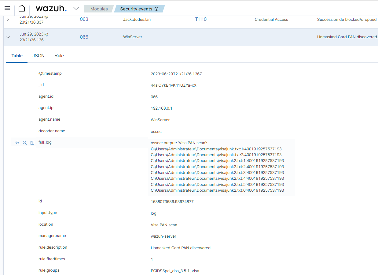Toggle full_log column in table
Screen dimensions: 378x275
pyautogui.click(x=32, y=143)
